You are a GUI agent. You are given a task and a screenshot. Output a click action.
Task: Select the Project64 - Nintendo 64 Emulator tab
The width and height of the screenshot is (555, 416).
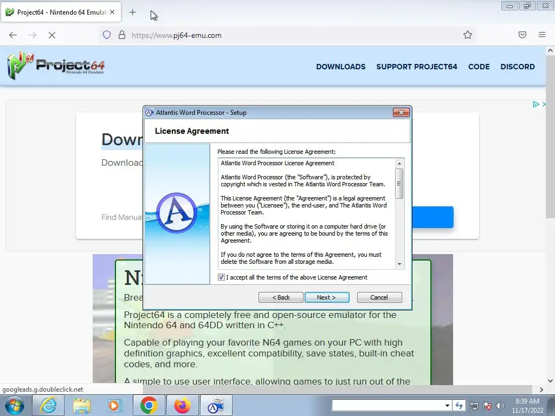click(61, 12)
